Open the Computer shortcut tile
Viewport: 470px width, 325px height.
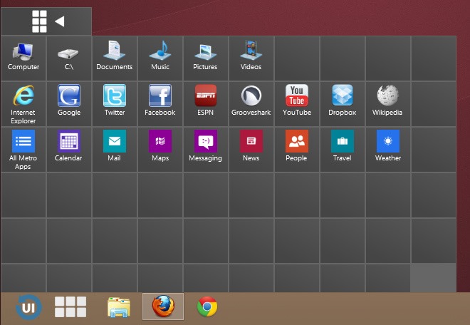[23, 57]
